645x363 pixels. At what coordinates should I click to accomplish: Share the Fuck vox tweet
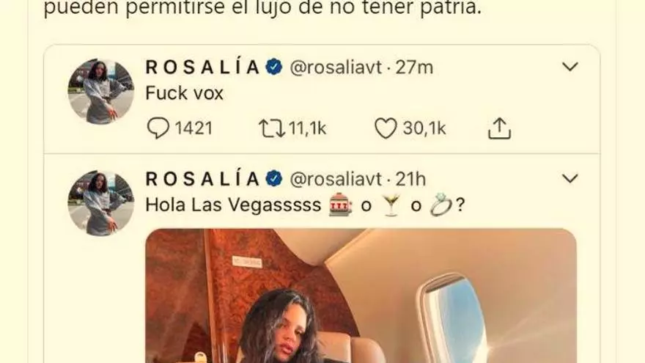pos(499,128)
